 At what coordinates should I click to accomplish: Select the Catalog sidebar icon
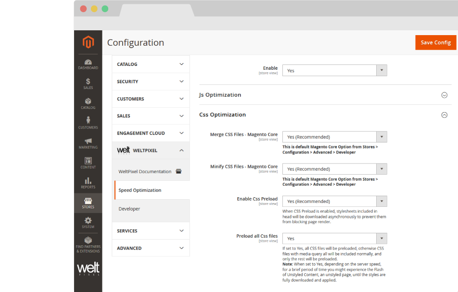coord(88,104)
